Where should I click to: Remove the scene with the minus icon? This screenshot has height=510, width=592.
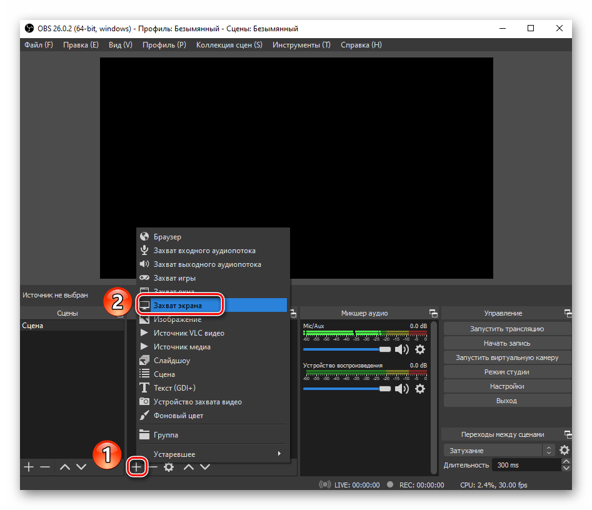pyautogui.click(x=45, y=467)
